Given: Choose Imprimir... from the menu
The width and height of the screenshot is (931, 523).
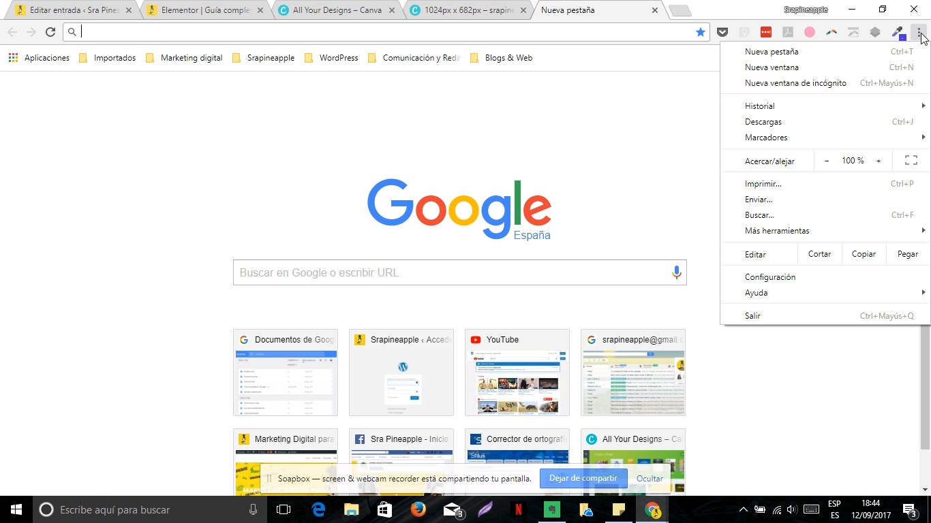Looking at the screenshot, I should [x=825, y=184].
